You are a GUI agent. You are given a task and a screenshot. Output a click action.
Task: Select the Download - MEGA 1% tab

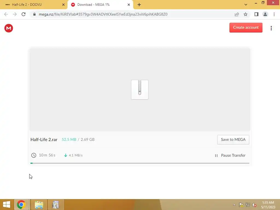100,5
